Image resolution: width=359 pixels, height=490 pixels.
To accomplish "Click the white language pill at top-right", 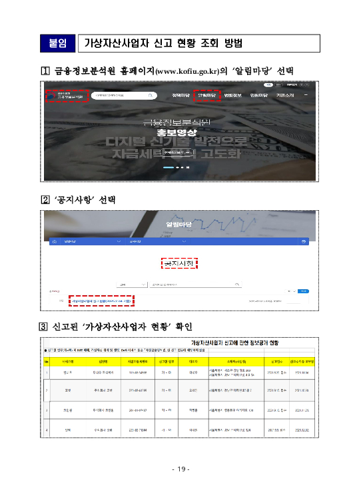I will pyautogui.click(x=268, y=84).
